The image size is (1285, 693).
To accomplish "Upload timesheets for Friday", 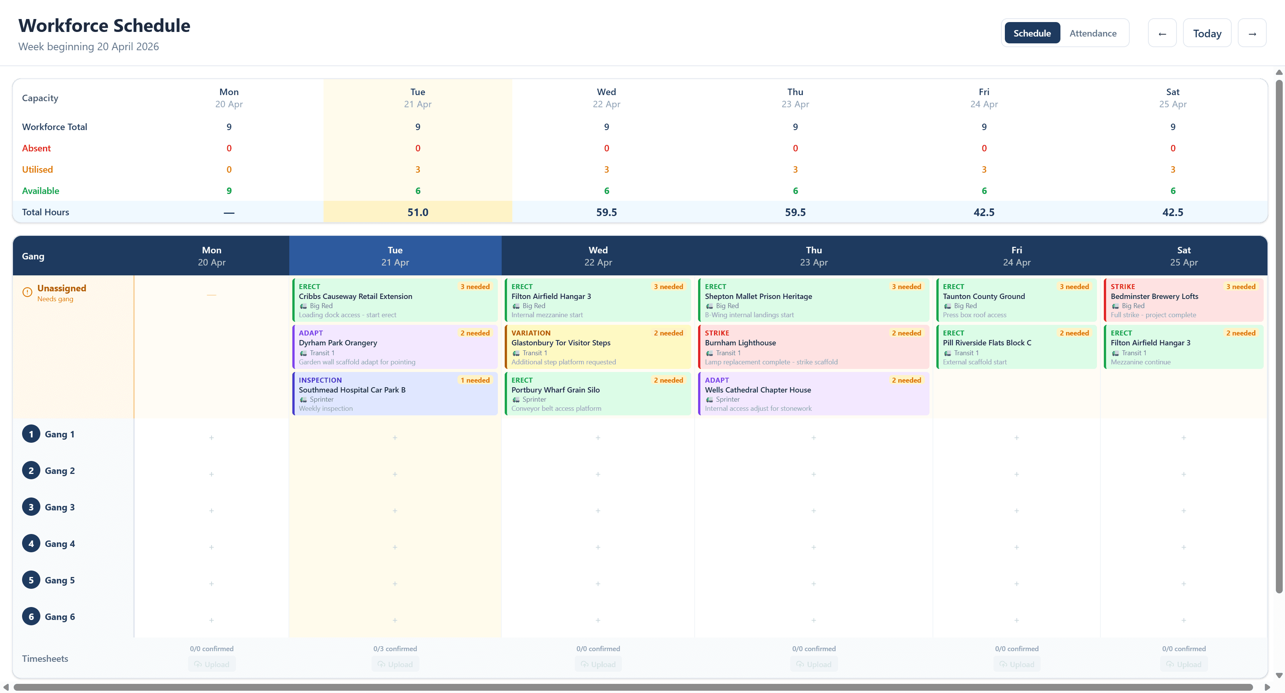I will [x=1017, y=664].
